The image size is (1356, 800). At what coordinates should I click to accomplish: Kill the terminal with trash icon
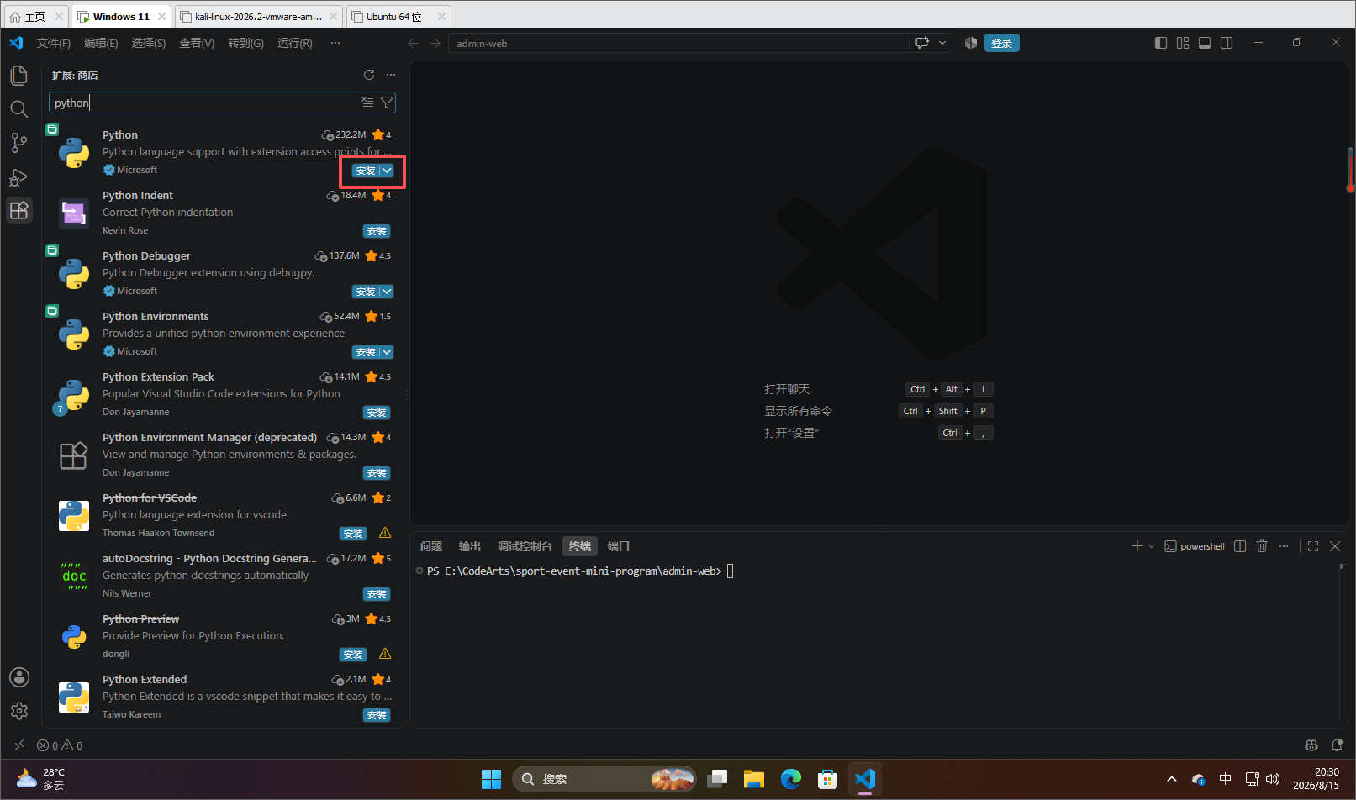[x=1262, y=546]
